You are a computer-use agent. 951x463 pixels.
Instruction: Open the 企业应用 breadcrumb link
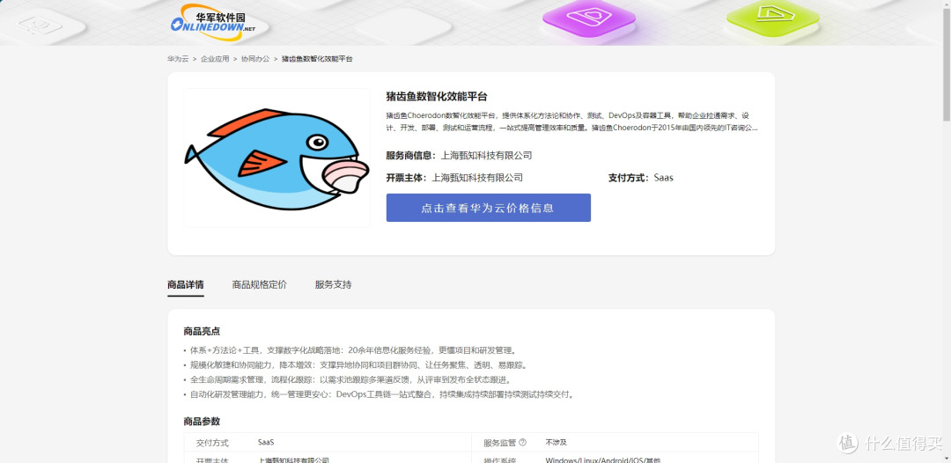(x=216, y=59)
